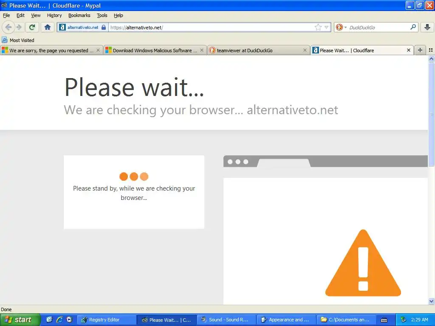Click the network system tray icon
This screenshot has height=326, width=435.
403,320
